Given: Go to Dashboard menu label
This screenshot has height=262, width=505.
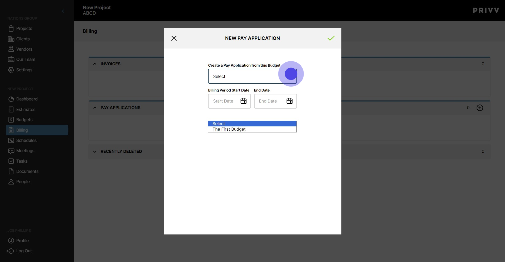Looking at the screenshot, I should (x=27, y=99).
